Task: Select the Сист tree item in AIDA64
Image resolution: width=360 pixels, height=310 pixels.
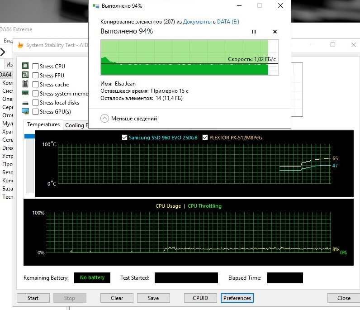Action: click(x=7, y=91)
